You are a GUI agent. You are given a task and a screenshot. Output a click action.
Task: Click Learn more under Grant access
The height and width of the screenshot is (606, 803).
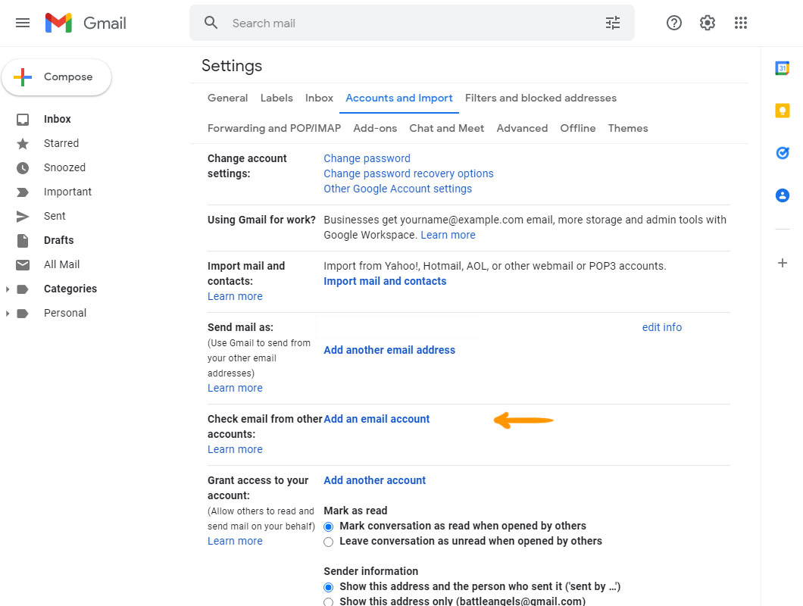pyautogui.click(x=235, y=541)
